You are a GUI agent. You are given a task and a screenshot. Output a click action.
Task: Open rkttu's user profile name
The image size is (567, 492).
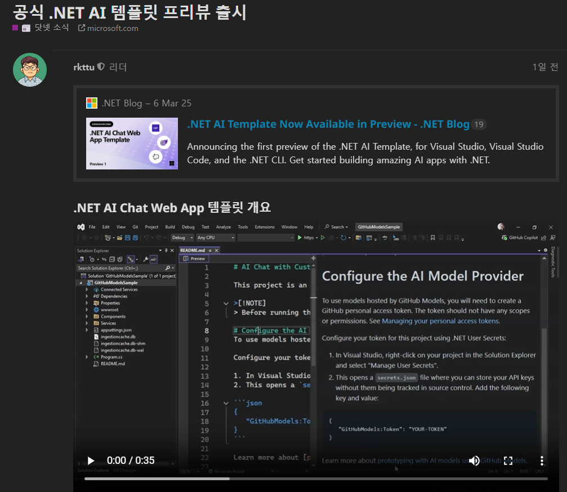84,67
